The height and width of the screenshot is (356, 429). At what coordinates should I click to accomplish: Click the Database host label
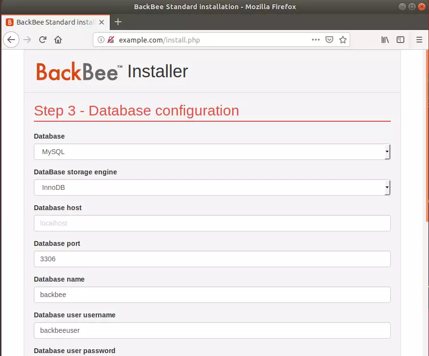[58, 208]
